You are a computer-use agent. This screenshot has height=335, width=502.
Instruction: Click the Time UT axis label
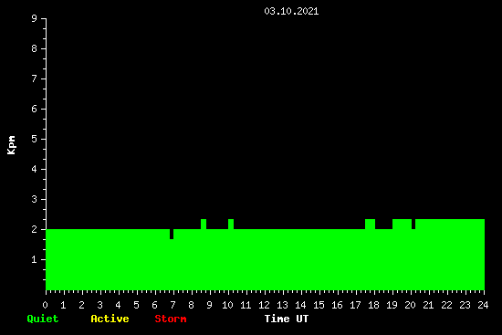pyautogui.click(x=287, y=319)
